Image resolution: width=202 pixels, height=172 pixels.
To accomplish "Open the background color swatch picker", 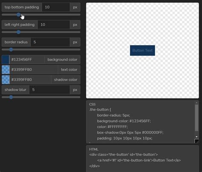I will [x=6, y=60].
